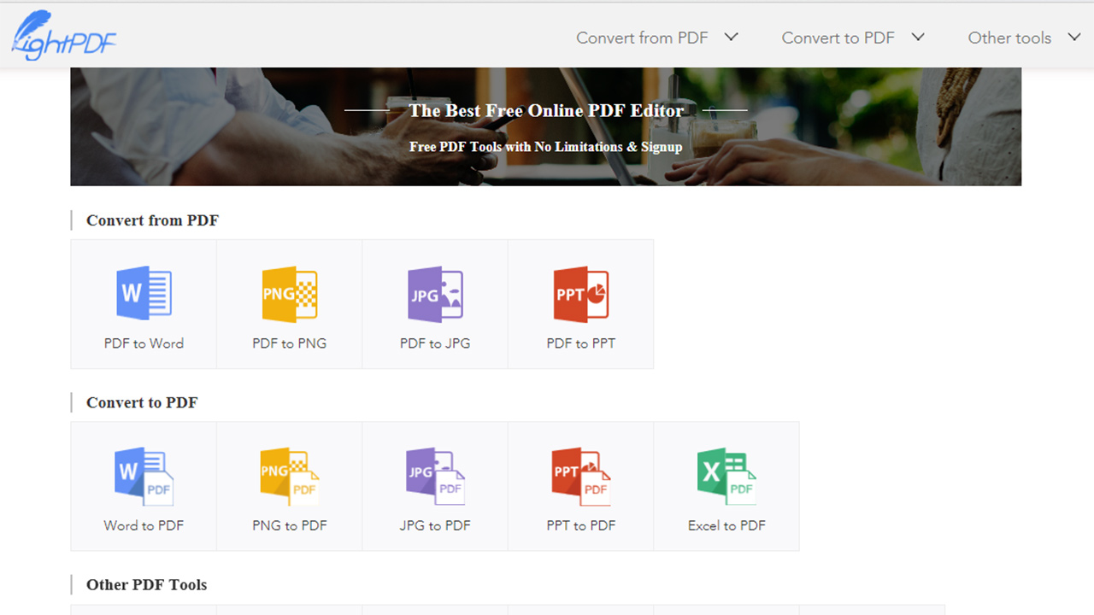Open the PDF to PNG icon

coord(290,294)
